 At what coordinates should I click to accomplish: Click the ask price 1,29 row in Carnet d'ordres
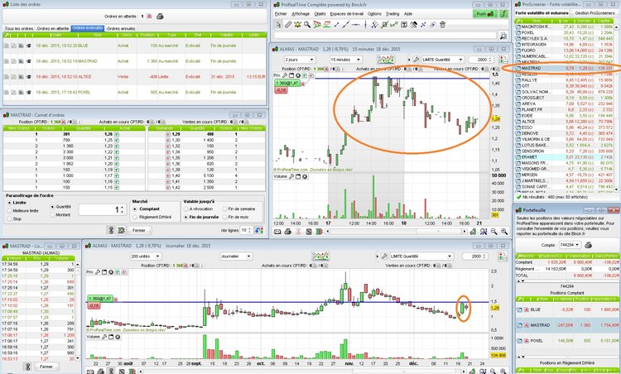pyautogui.click(x=206, y=134)
